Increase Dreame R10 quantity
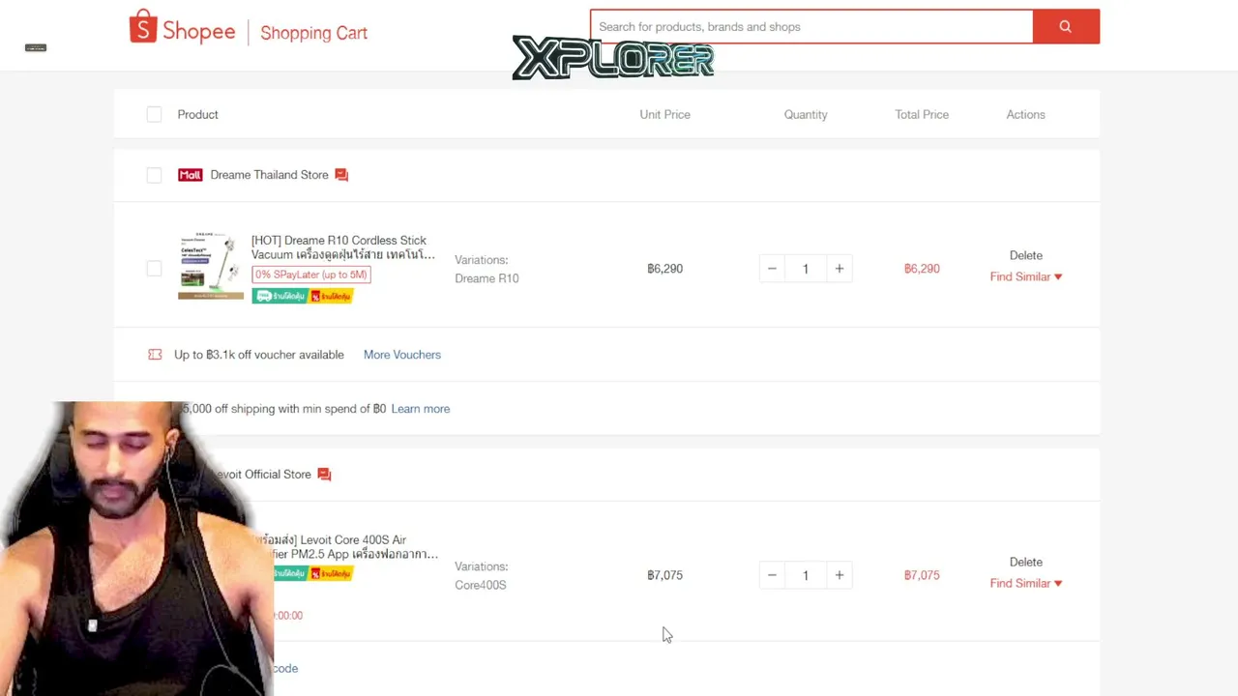 (x=840, y=269)
